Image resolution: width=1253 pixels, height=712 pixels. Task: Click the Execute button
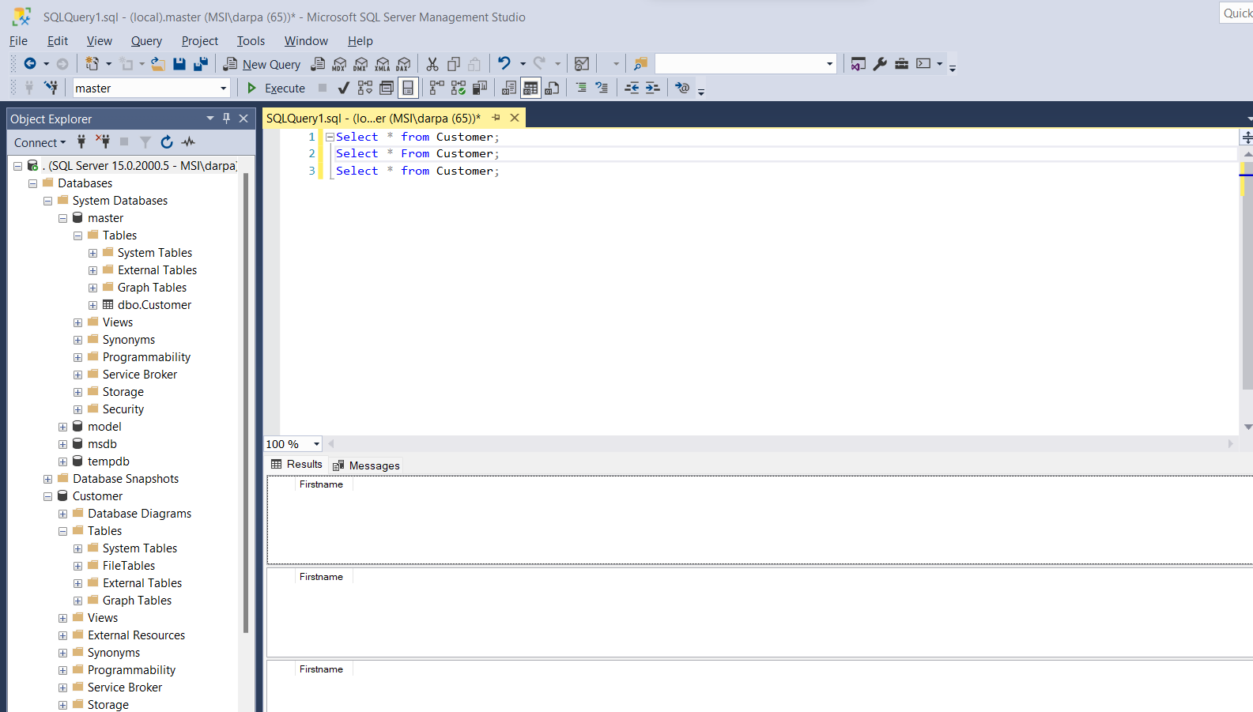click(x=276, y=88)
